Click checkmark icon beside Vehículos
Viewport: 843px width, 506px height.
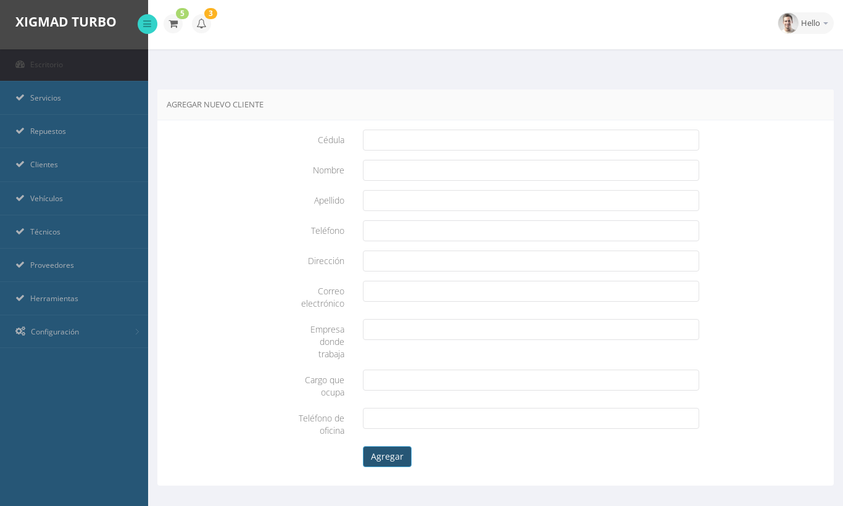[x=20, y=198]
